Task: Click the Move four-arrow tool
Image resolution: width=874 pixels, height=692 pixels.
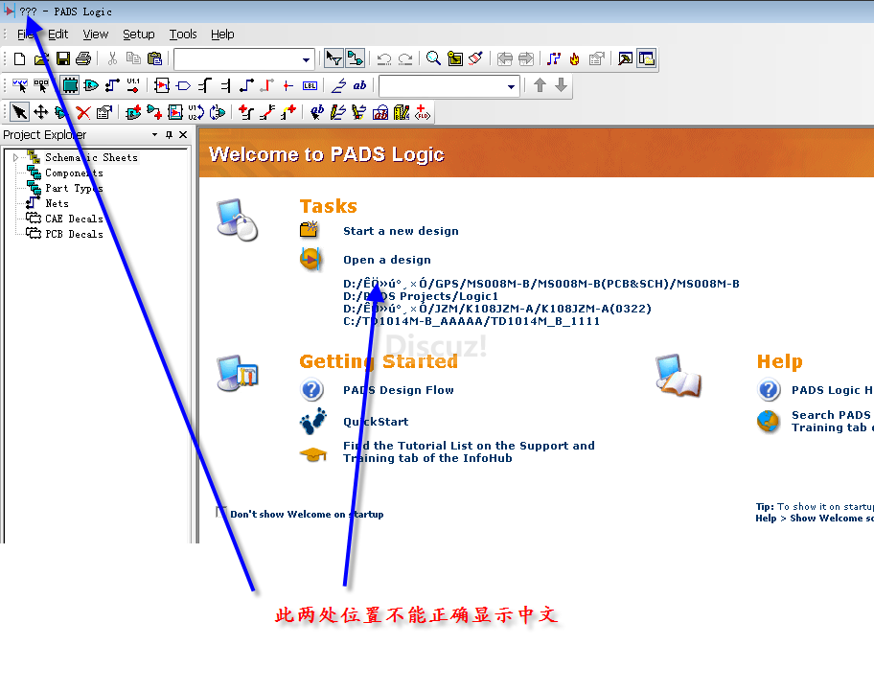Action: 40,113
